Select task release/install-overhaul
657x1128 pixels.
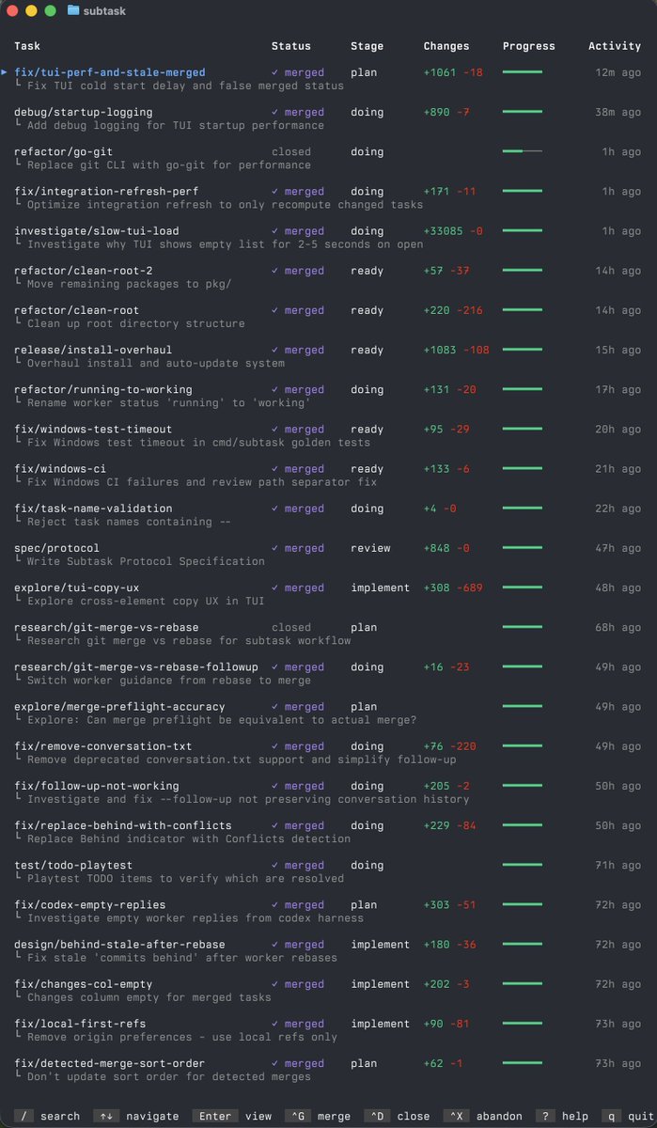(x=94, y=350)
